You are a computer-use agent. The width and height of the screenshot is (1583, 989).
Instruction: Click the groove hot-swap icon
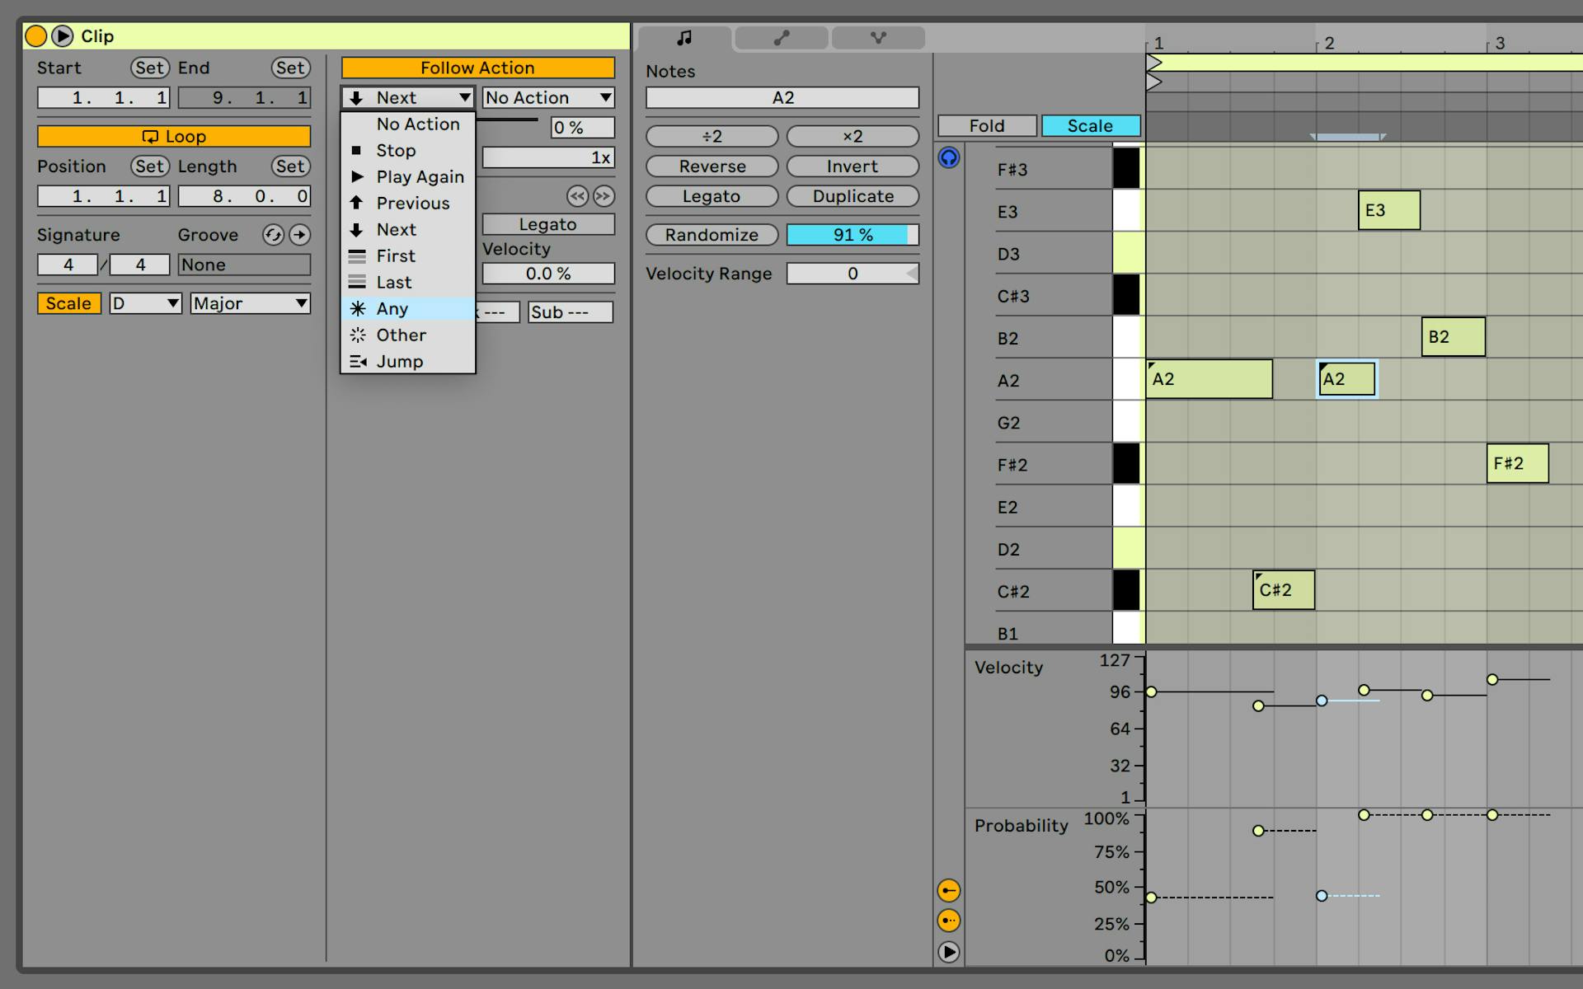[272, 235]
